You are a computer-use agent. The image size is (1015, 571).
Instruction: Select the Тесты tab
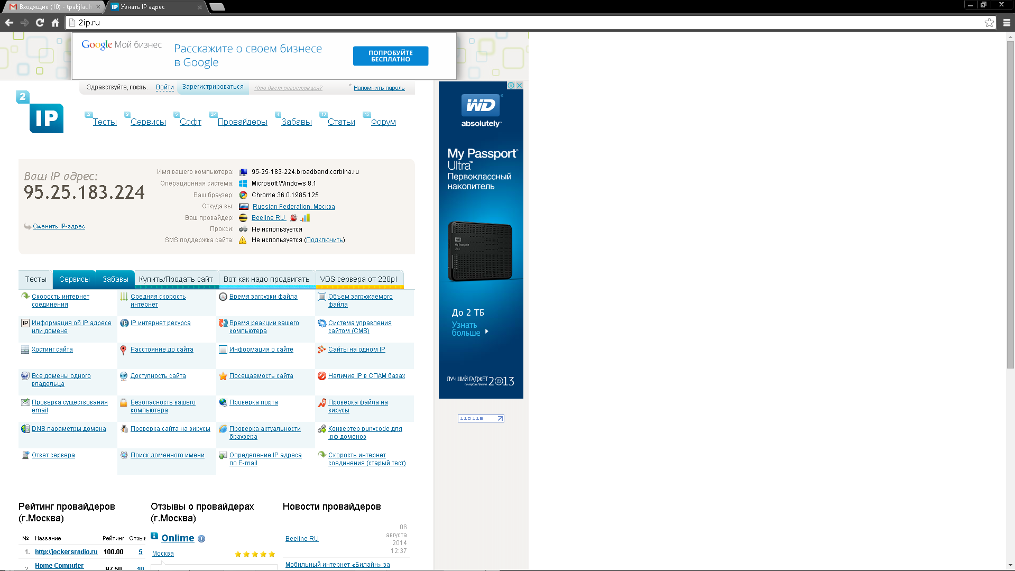pyautogui.click(x=35, y=279)
